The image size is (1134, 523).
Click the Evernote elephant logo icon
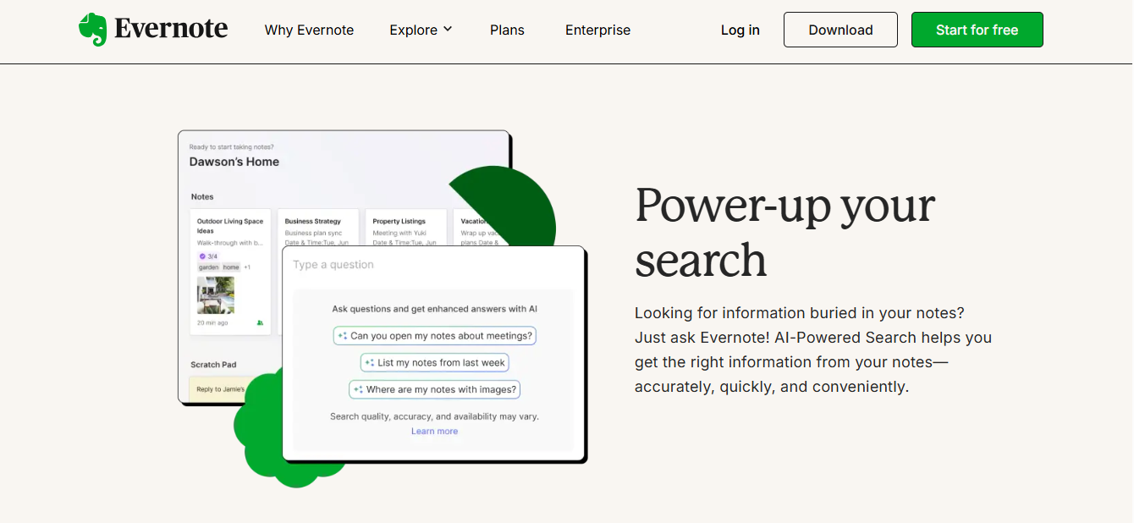tap(92, 30)
